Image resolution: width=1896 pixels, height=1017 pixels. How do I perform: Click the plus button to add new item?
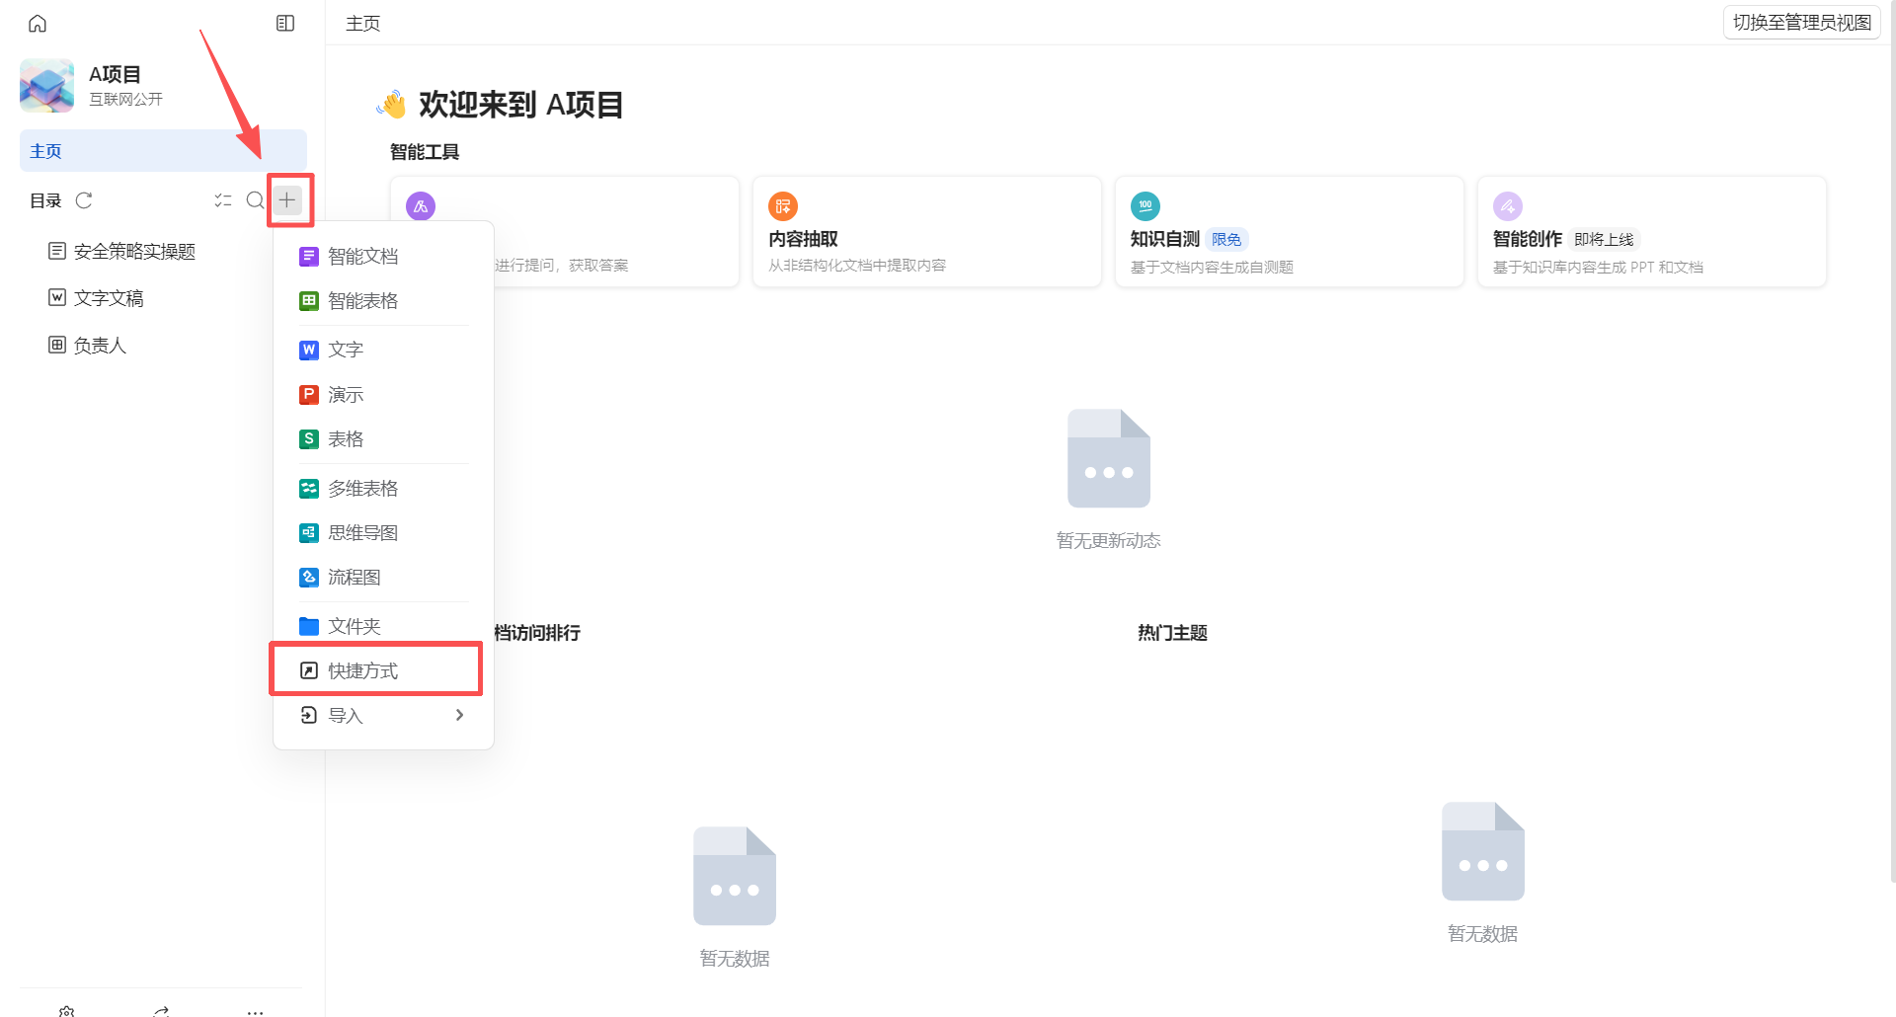pos(287,200)
